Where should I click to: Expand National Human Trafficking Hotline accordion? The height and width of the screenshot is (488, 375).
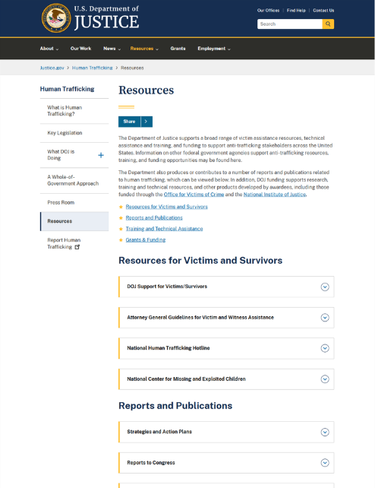pos(226,348)
